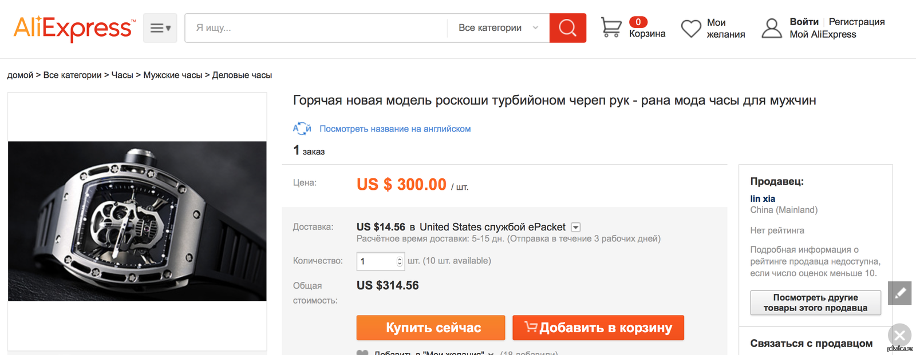
Task: Open Мужские часы breadcrumb category
Action: [x=172, y=75]
